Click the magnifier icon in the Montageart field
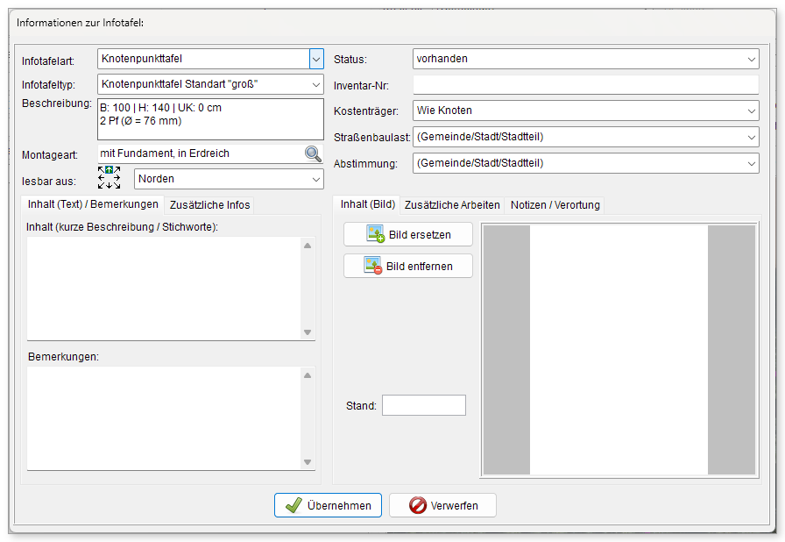The width and height of the screenshot is (785, 542). point(314,153)
